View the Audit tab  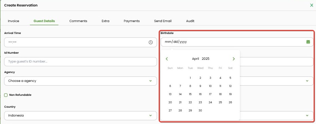pos(190,21)
